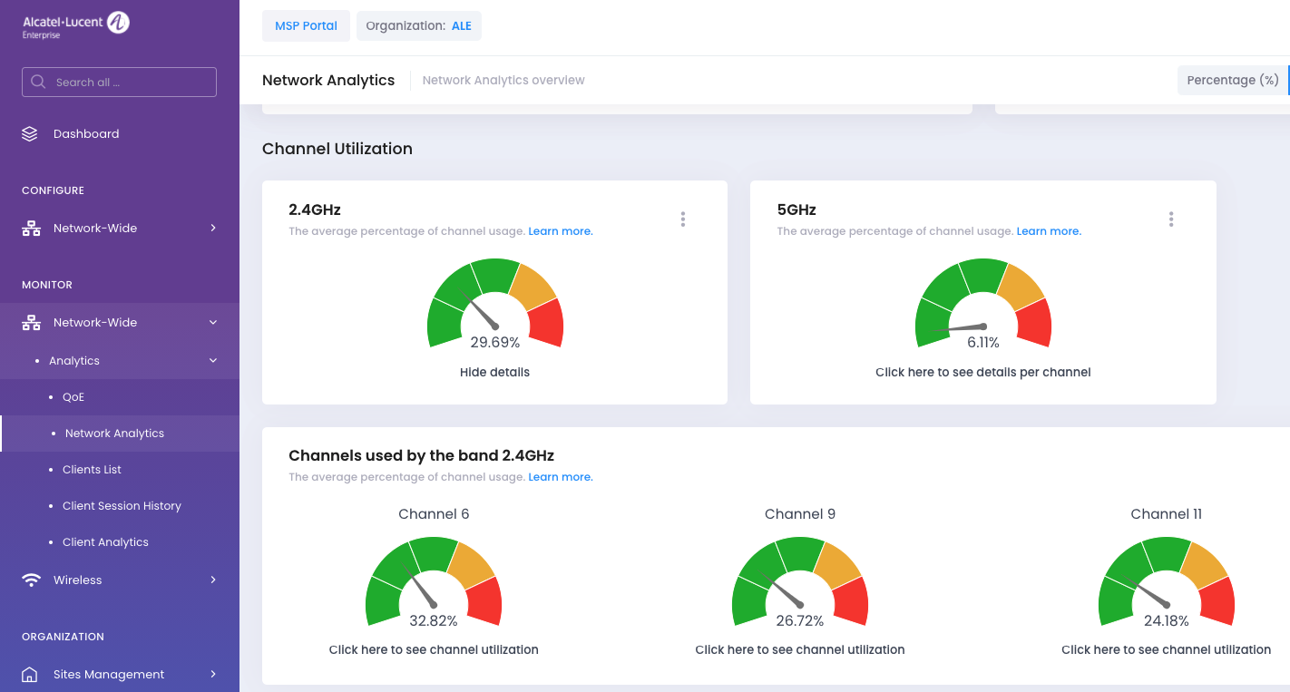
Task: Click the Alcatel-Lucent Enterprise logo
Action: click(76, 24)
